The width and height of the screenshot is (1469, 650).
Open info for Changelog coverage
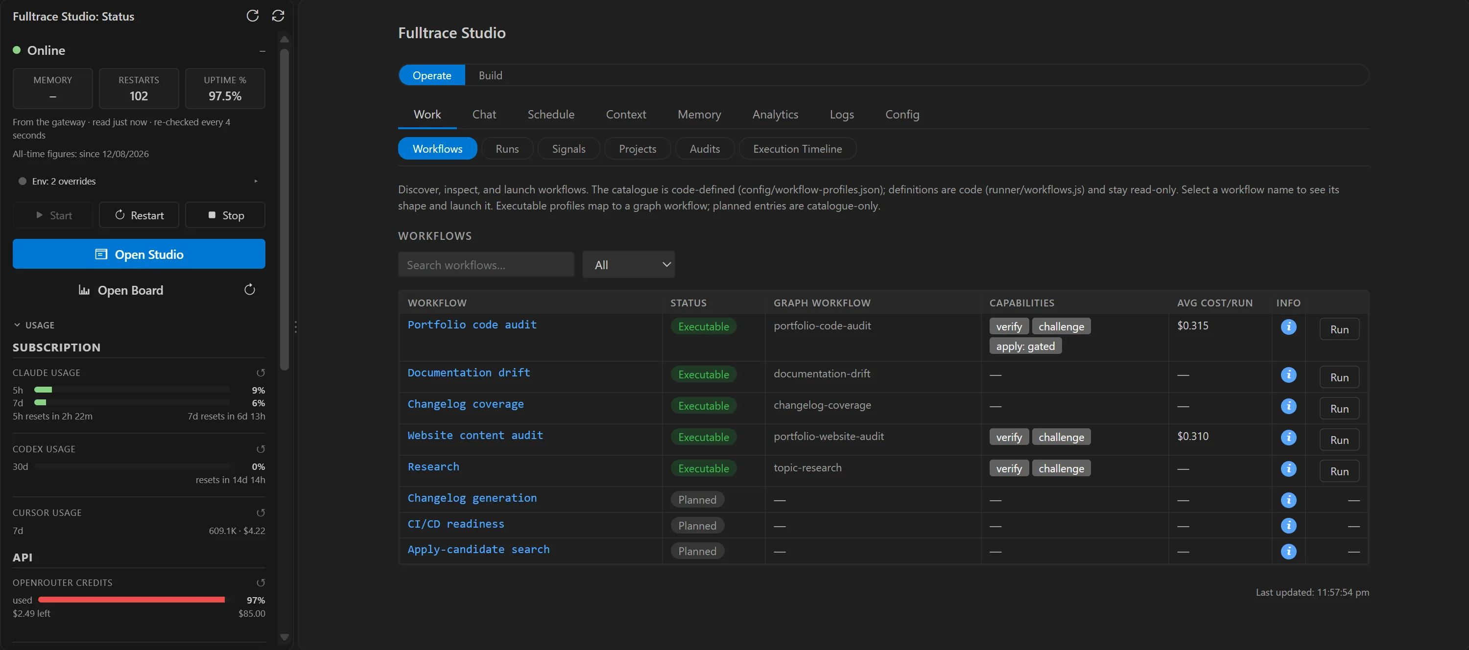click(x=1288, y=406)
